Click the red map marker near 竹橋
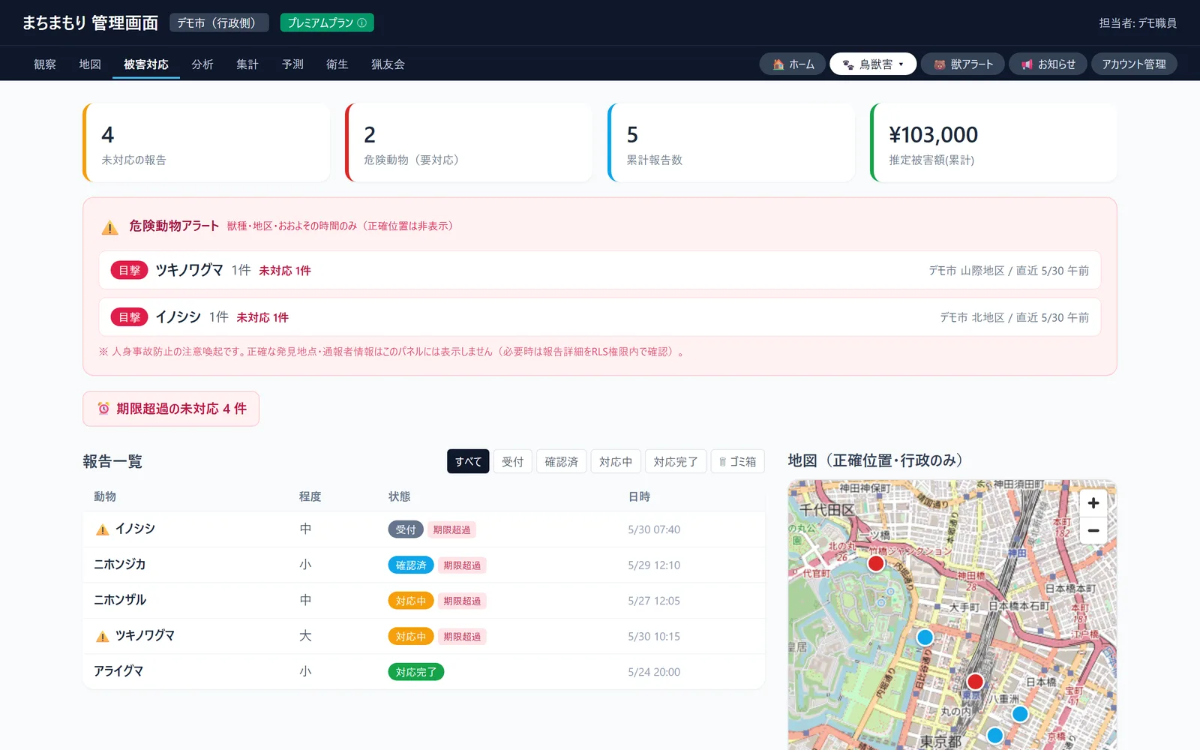1200x750 pixels. pyautogui.click(x=875, y=563)
